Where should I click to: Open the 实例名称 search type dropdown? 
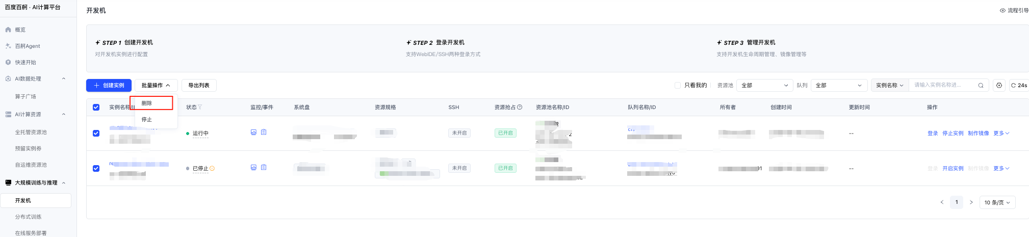(890, 85)
